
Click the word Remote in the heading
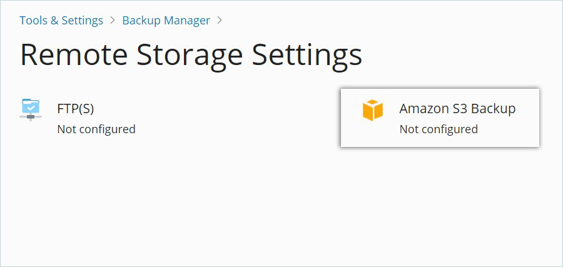[x=74, y=55]
